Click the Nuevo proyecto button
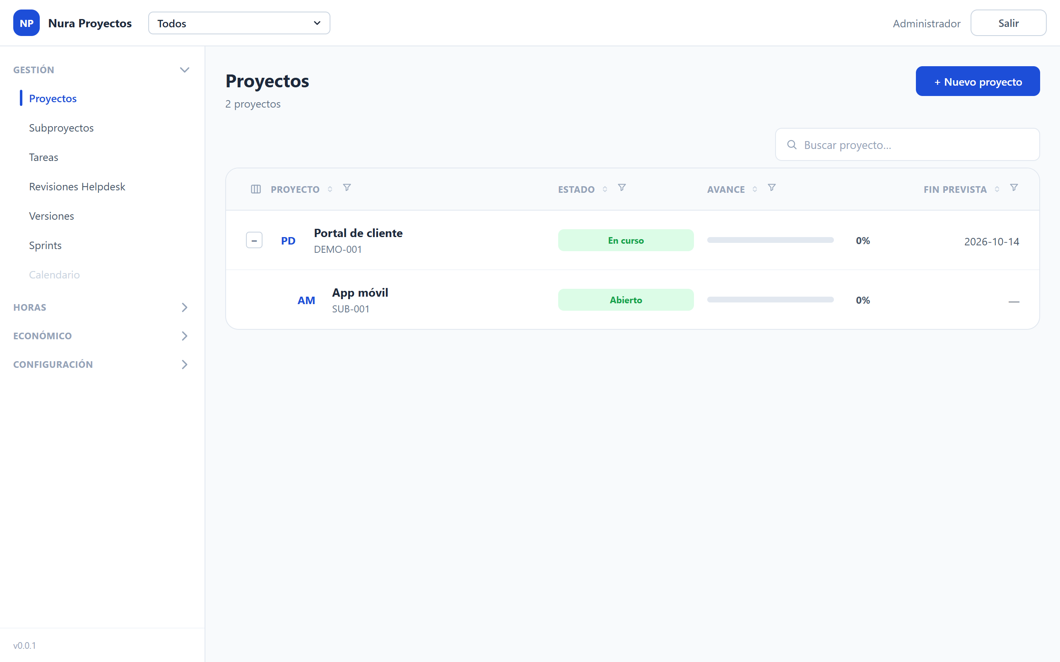This screenshot has height=662, width=1060. click(x=978, y=82)
